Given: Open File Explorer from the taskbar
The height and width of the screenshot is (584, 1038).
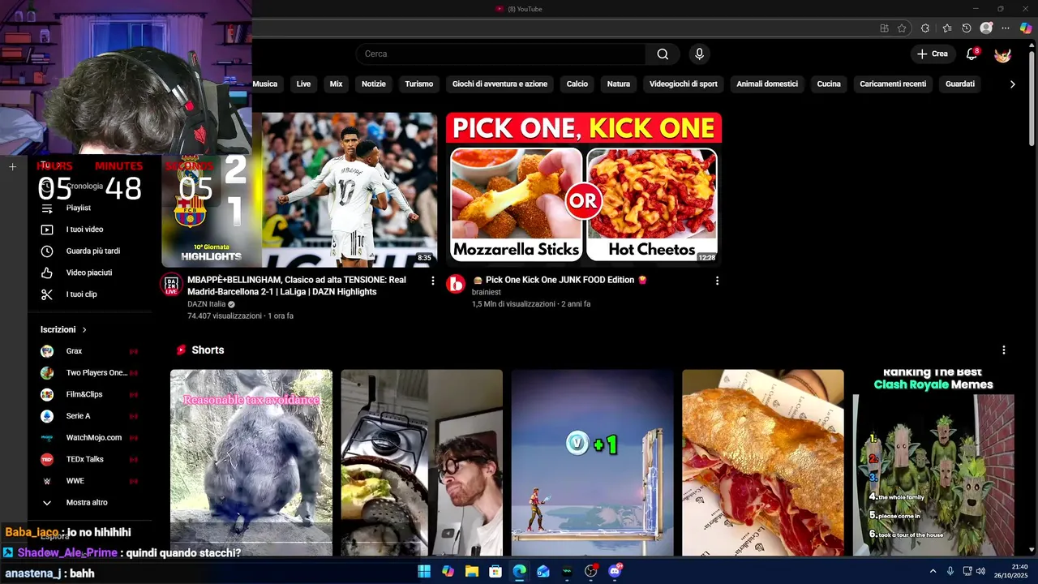Looking at the screenshot, I should (471, 572).
